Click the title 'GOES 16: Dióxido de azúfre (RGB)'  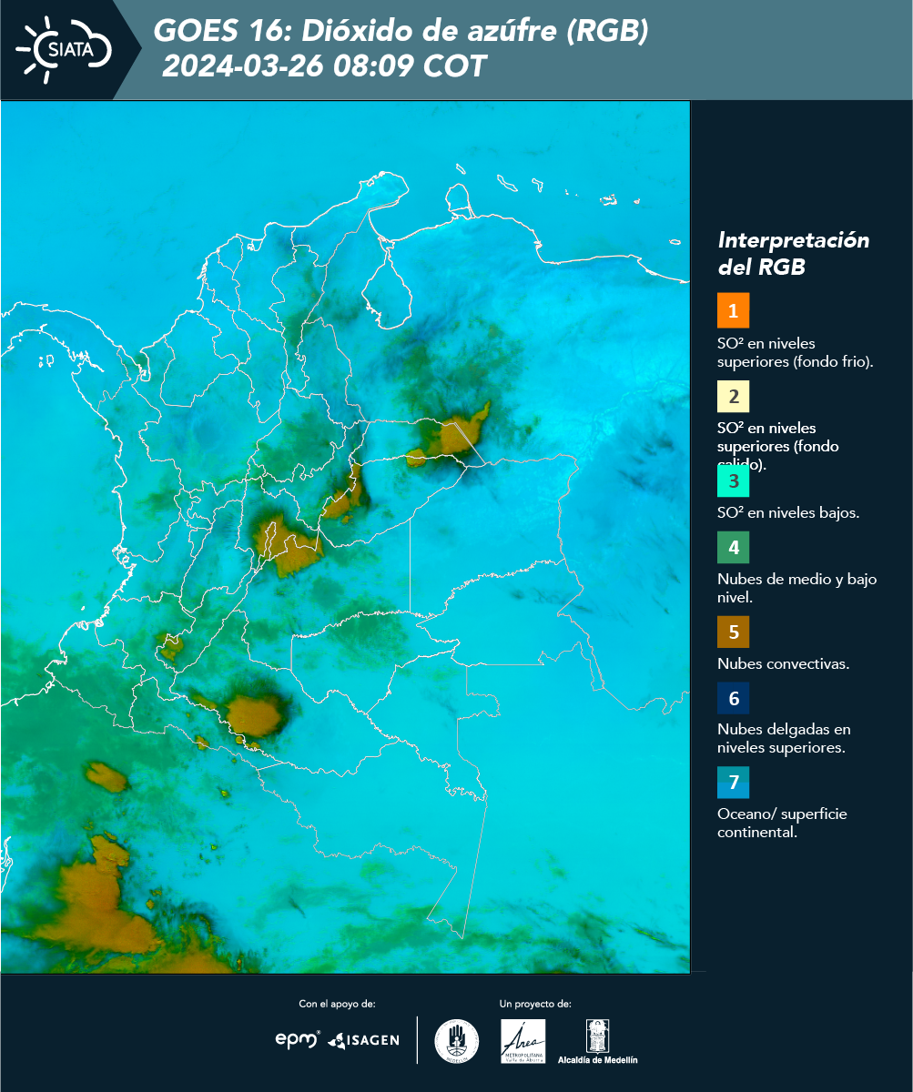tap(401, 31)
